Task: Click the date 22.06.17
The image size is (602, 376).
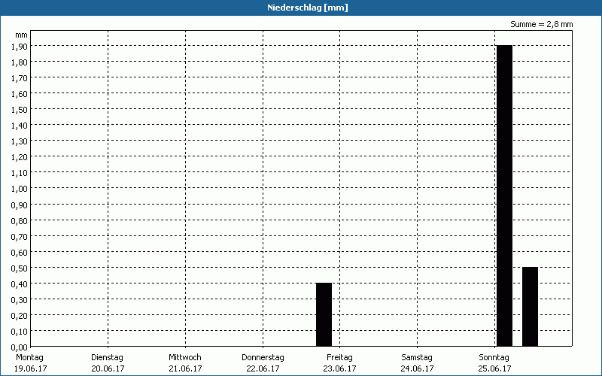Action: coord(263,368)
